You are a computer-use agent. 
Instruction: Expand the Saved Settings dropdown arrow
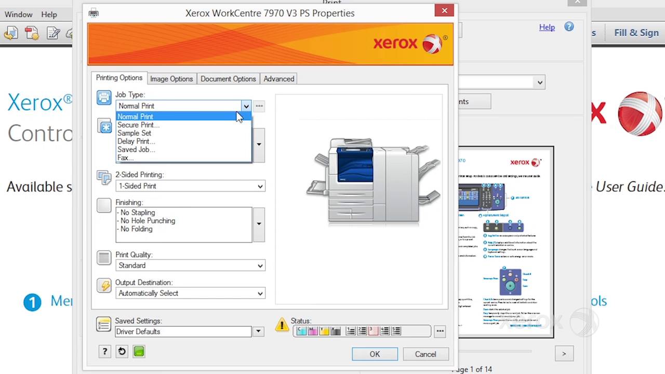[258, 331]
